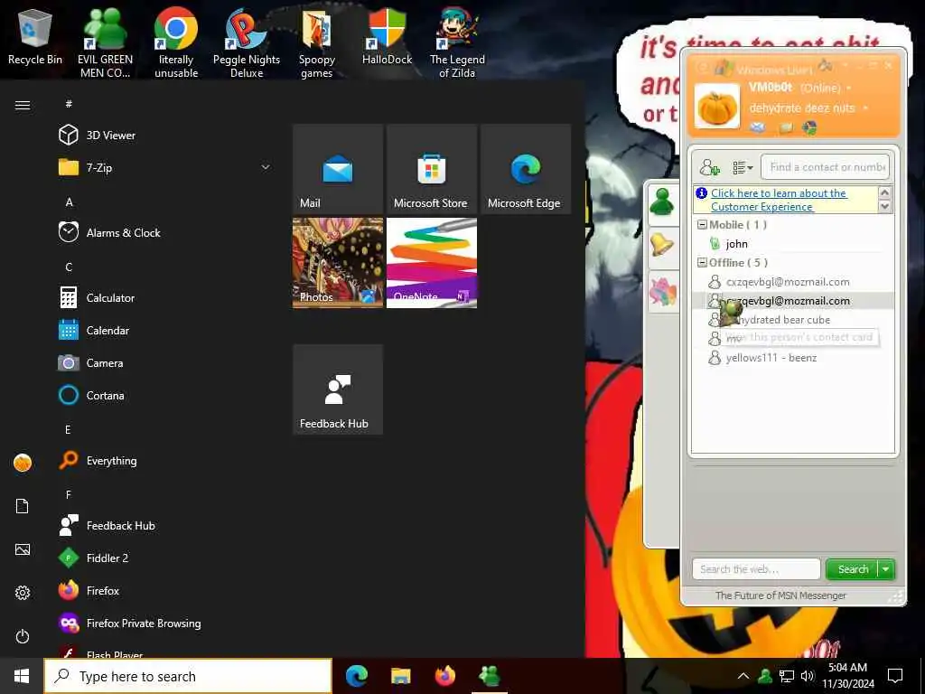Screen dimensions: 925x694
Task: Open Firefox from the app list
Action: (103, 590)
